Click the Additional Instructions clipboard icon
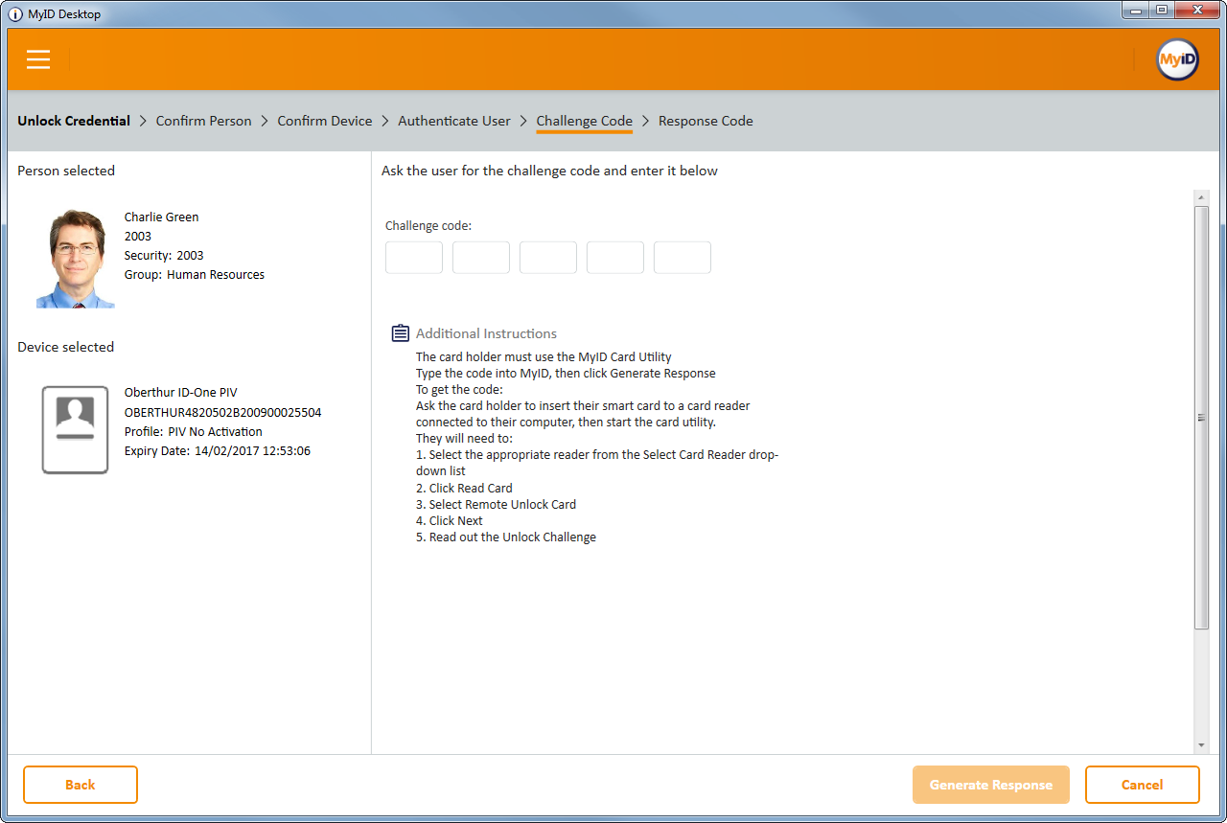1227x823 pixels. [x=401, y=333]
